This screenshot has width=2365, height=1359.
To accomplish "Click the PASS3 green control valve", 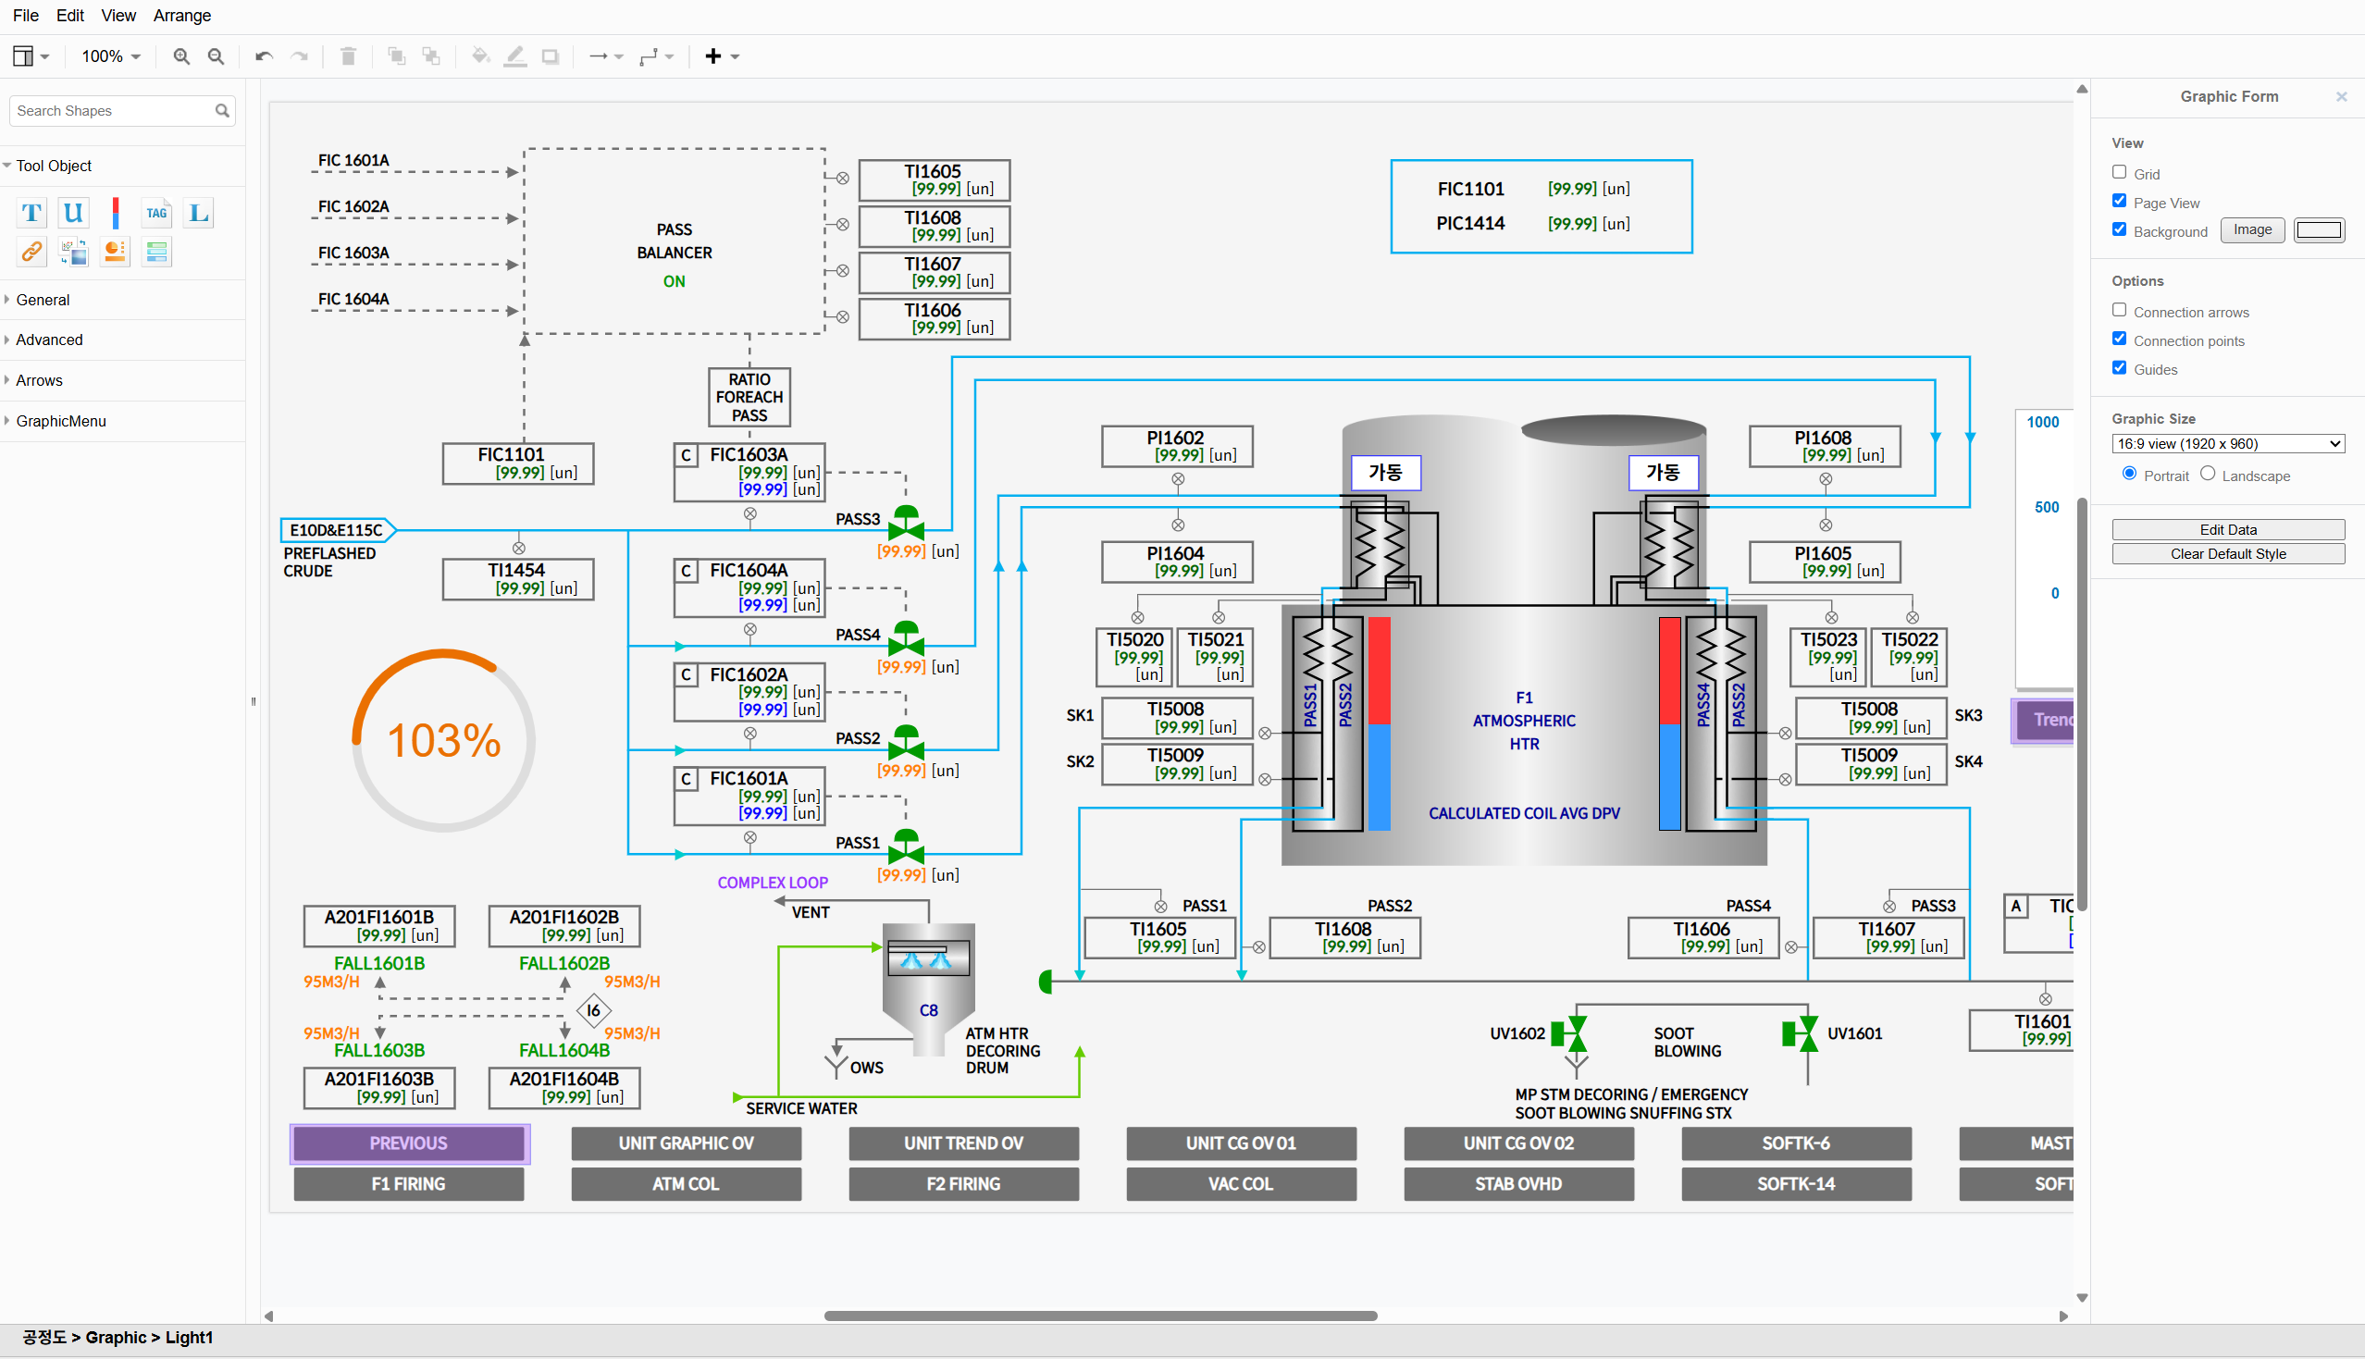I will click(906, 523).
